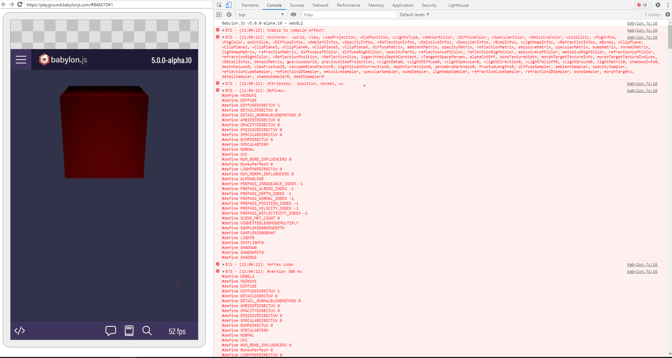The image size is (672, 358).
Task: Open DevTools more options menu
Action: pyautogui.click(x=668, y=5)
